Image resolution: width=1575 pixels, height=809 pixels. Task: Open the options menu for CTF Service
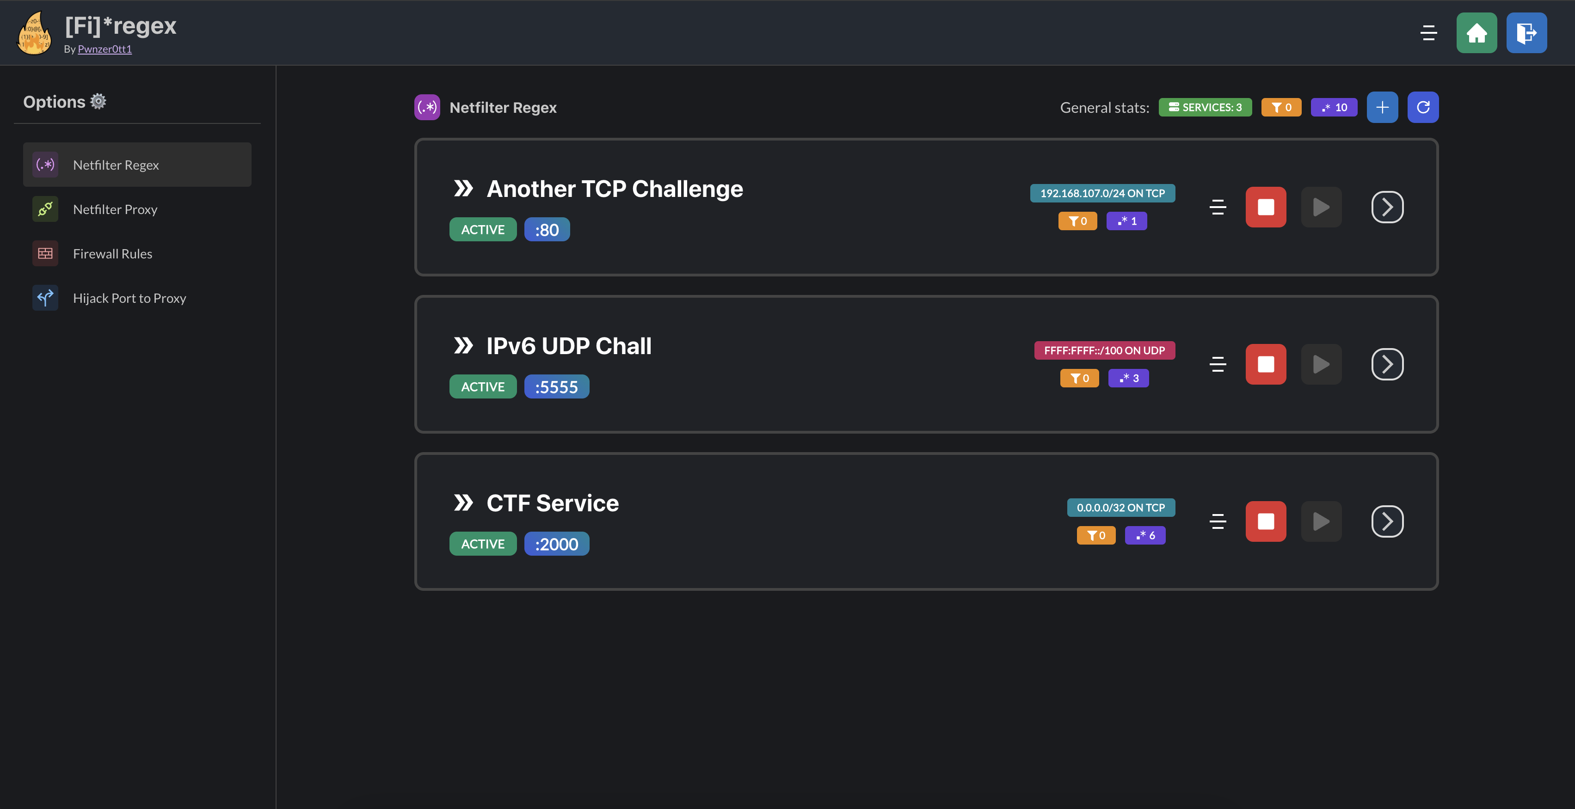click(x=1218, y=521)
